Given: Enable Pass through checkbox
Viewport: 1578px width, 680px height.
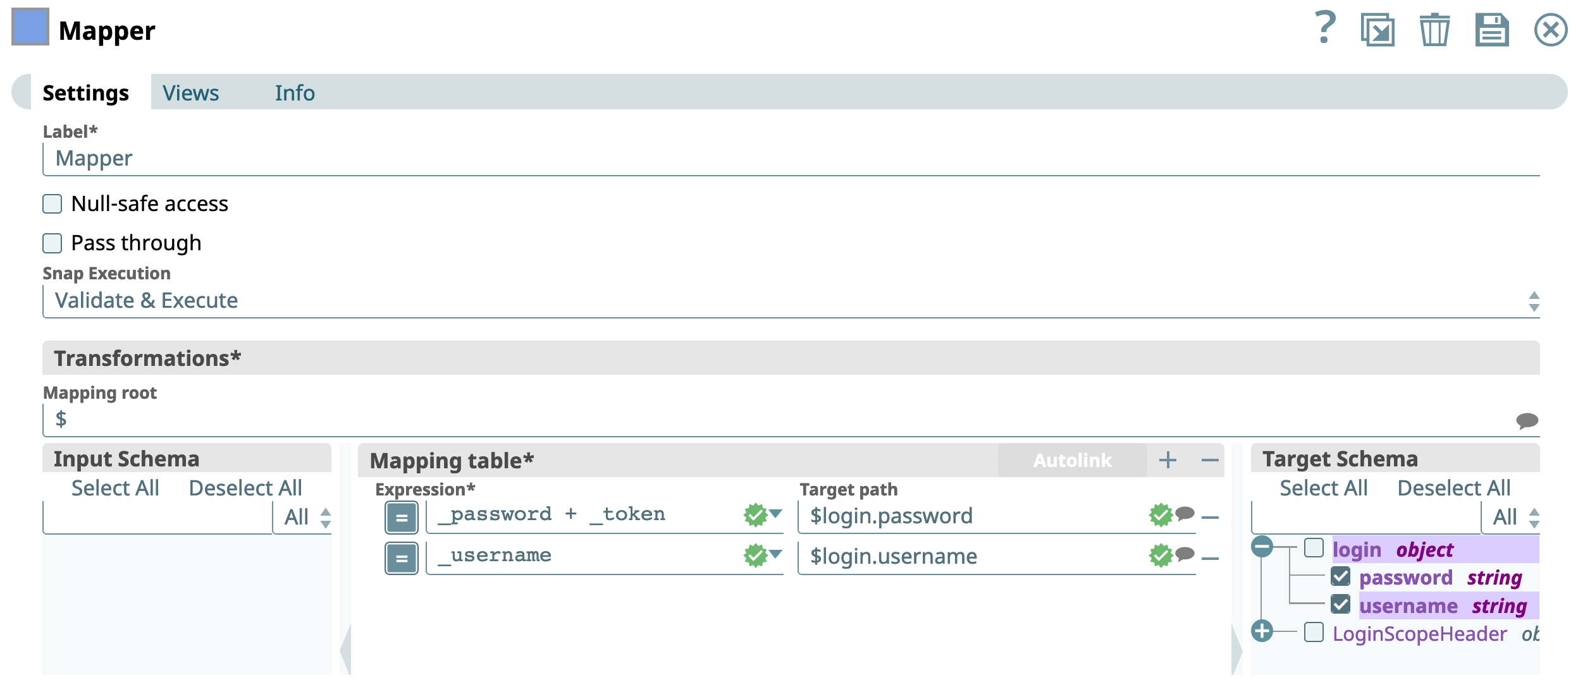Looking at the screenshot, I should tap(52, 243).
